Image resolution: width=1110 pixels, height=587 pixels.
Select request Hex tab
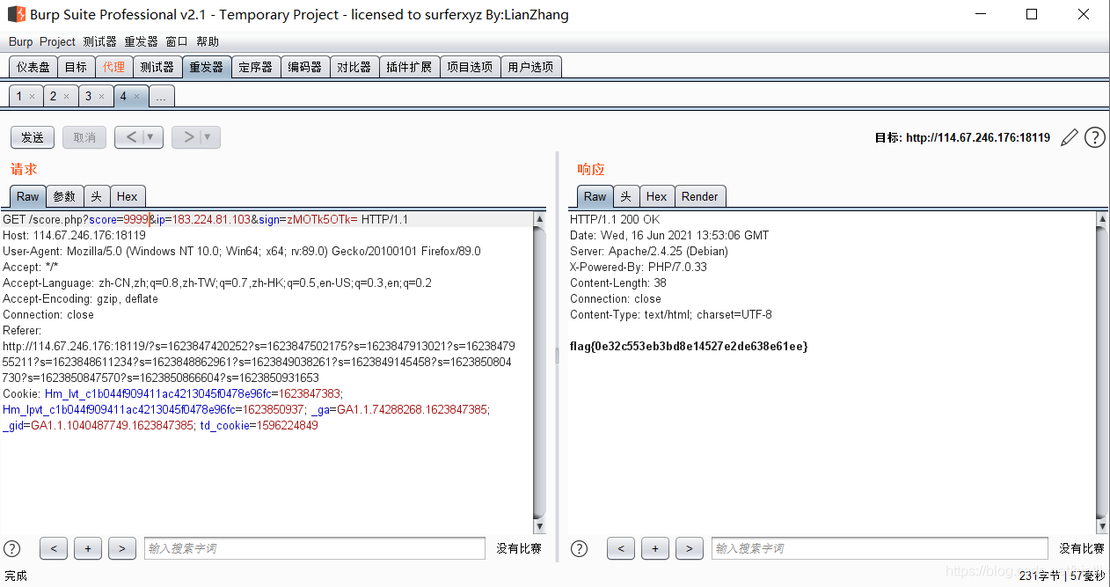(128, 196)
